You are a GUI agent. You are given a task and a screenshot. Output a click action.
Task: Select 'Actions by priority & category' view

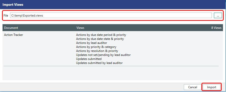96,47
